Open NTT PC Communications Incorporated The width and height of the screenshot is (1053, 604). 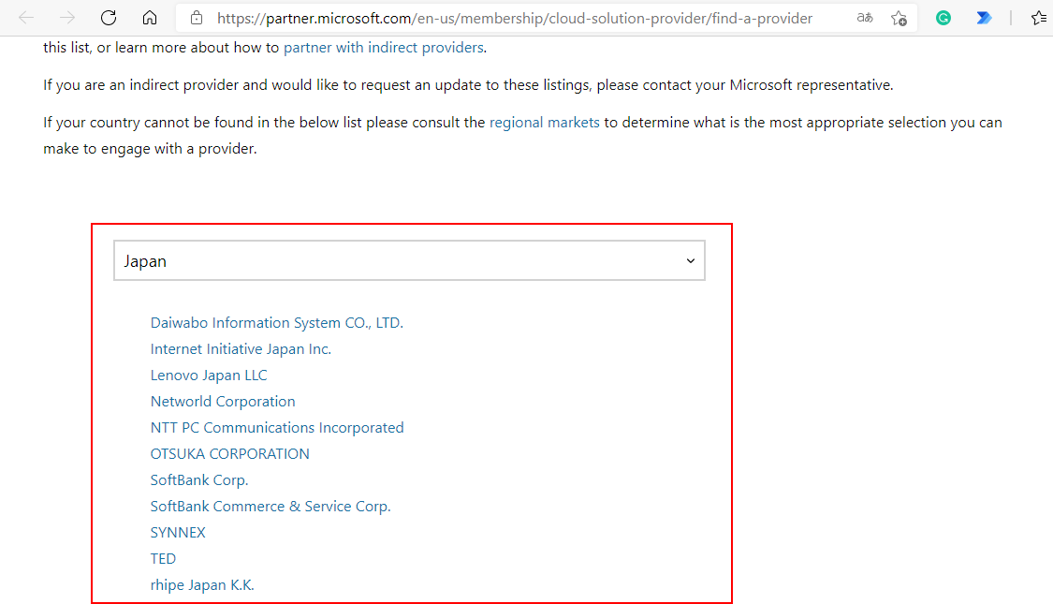[277, 427]
